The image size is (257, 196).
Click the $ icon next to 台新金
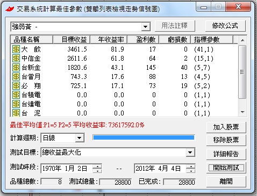(x=16, y=67)
